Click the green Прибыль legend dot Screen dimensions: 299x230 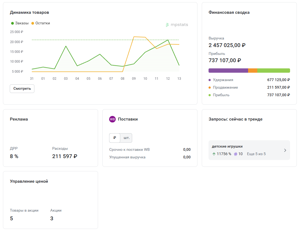(210, 95)
